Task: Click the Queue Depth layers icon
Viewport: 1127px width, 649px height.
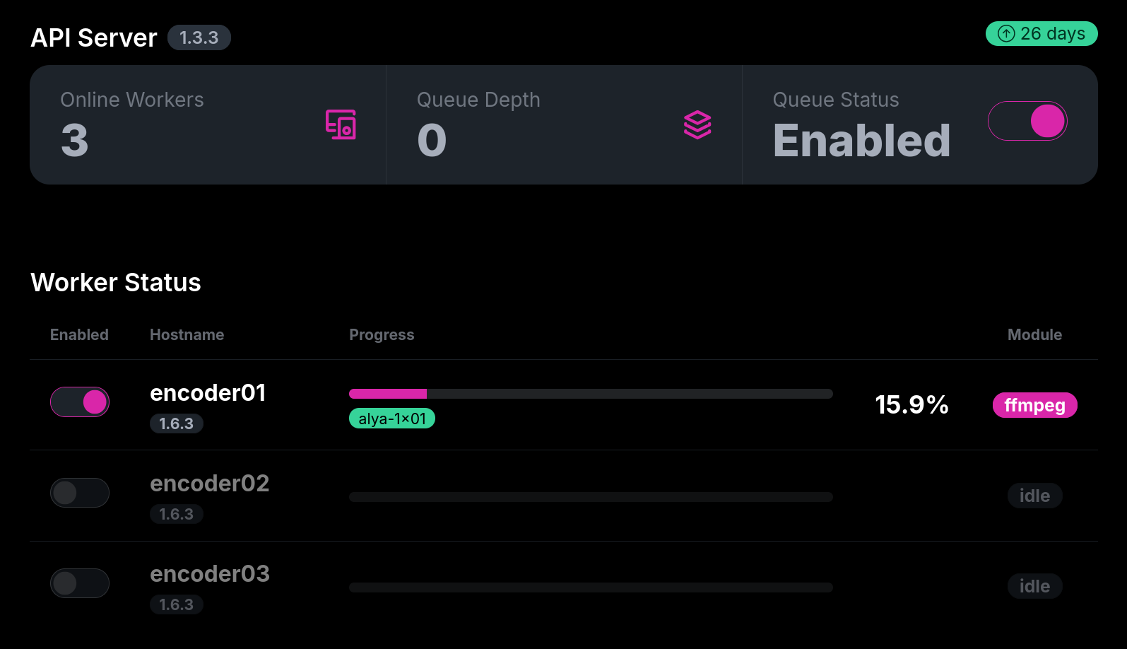Action: click(697, 125)
